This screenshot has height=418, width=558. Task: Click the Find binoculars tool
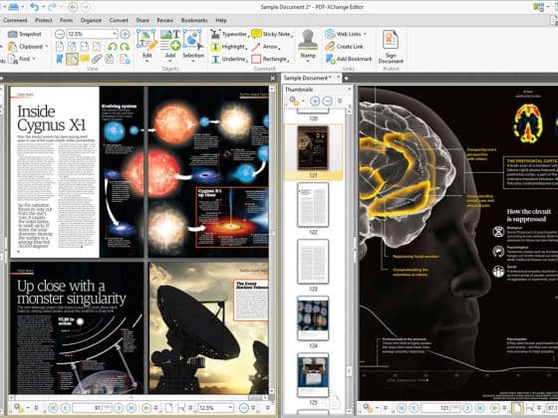13,59
